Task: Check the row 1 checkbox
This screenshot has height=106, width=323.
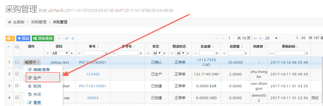Action: (x=17, y=61)
